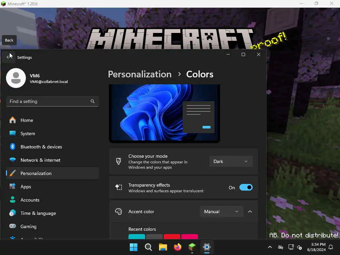Click the System monitor icon
Screen dimensions: 340x255
coord(13,133)
